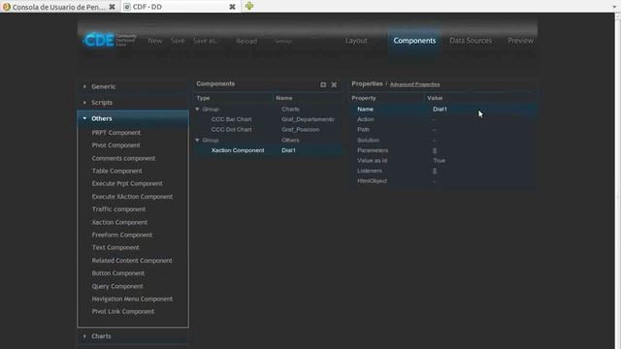The image size is (621, 349).
Task: Select the CCC Dot Chart row
Action: pos(268,129)
